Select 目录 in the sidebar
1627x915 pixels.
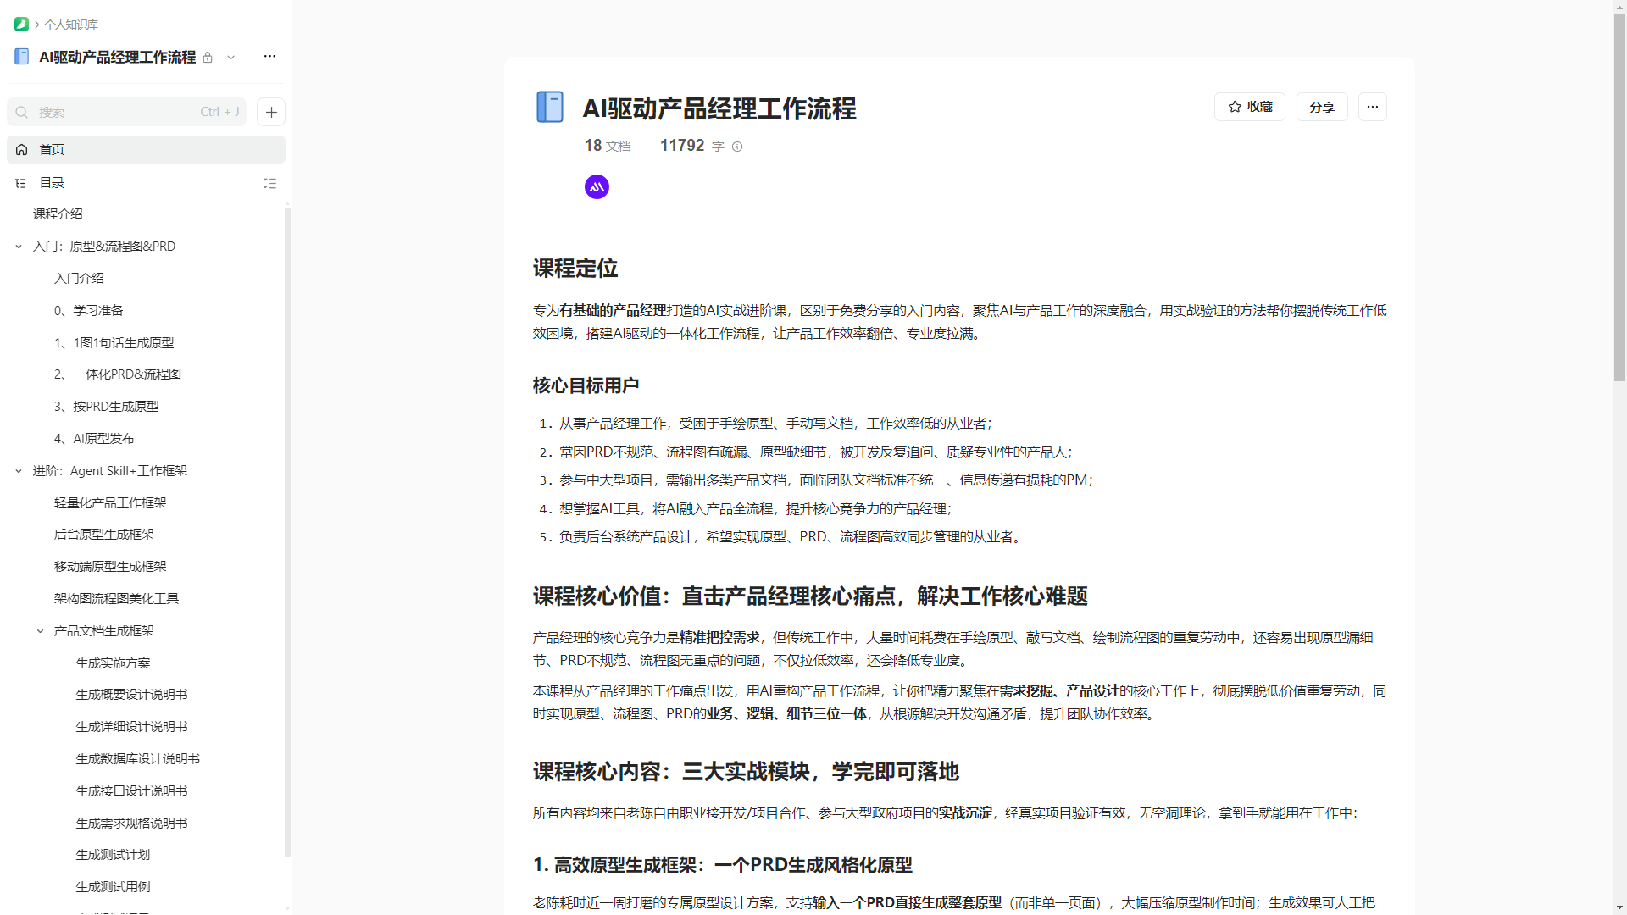51,183
